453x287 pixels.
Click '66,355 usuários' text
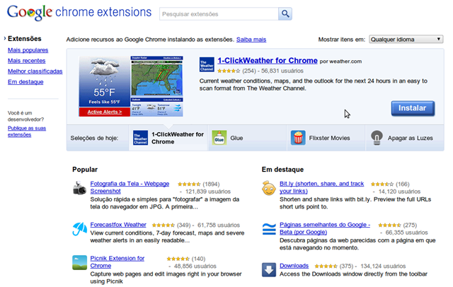[x=407, y=233]
